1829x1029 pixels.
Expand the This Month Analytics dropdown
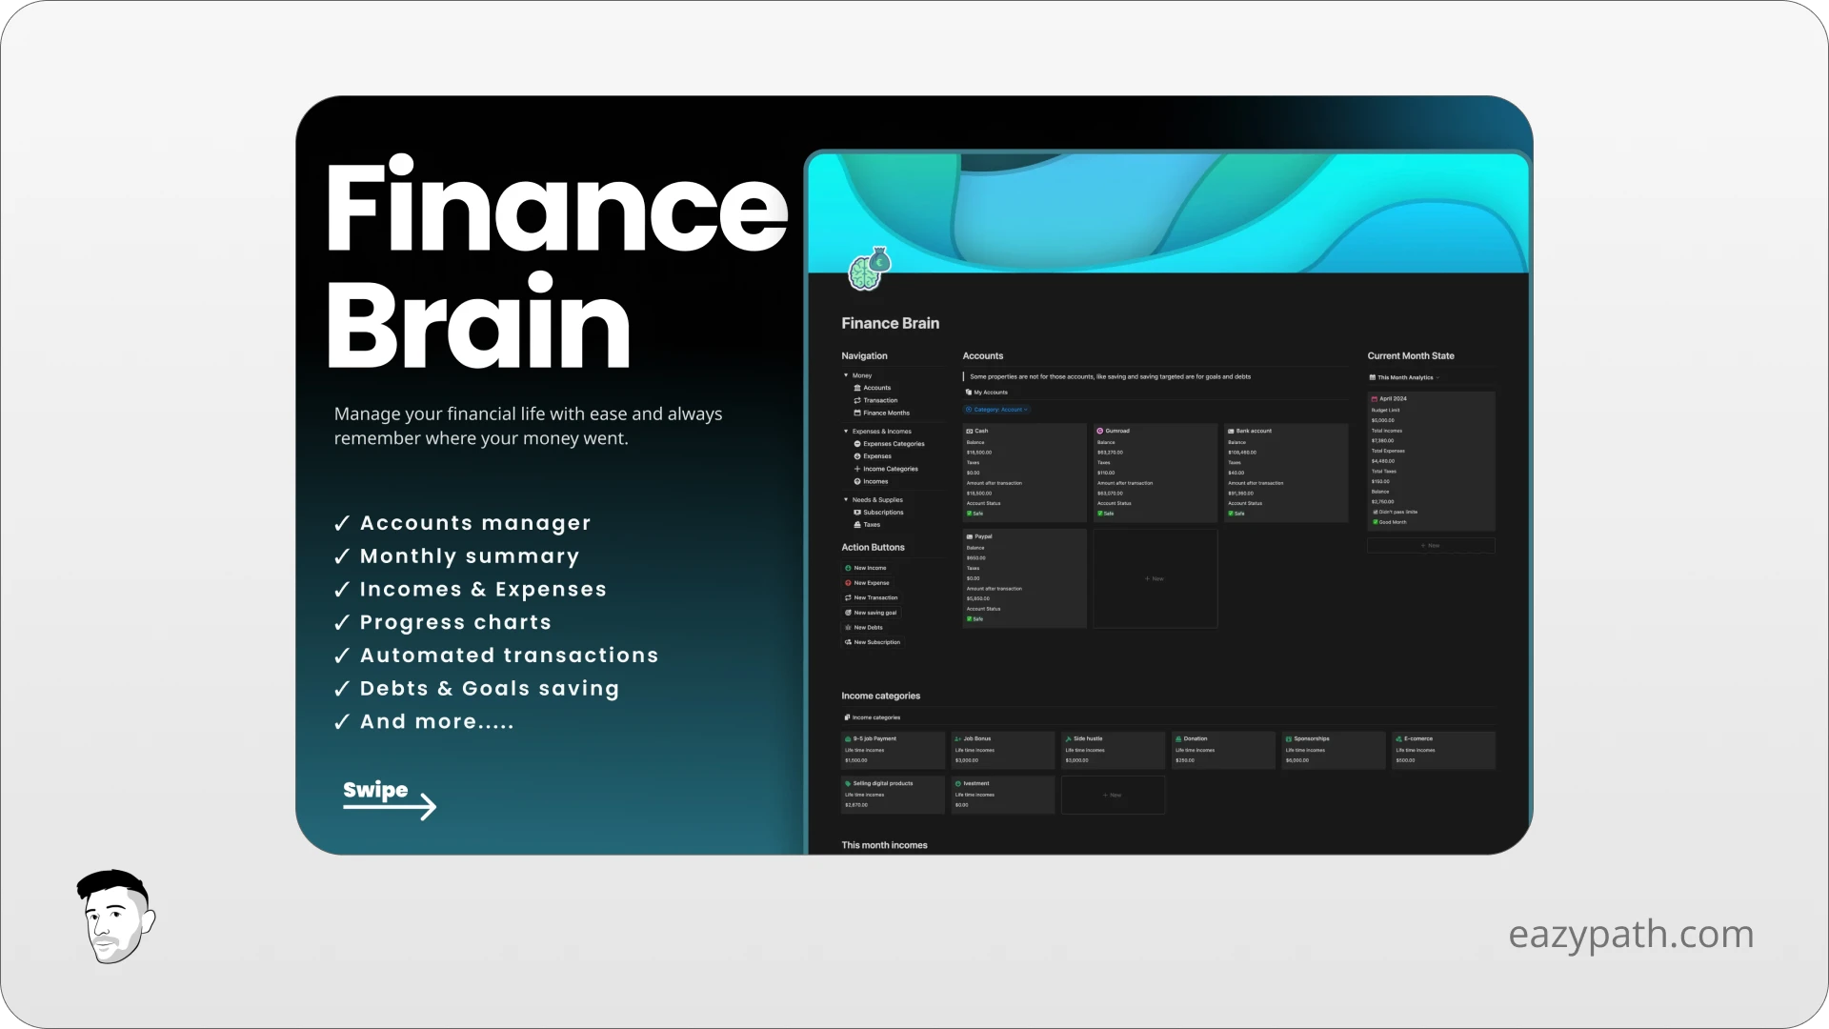1438,377
